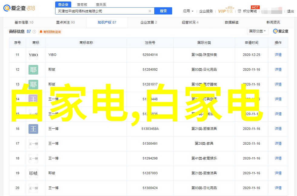The width and height of the screenshot is (297, 196).
Task: Open the 王一博 trademark thumbnail in row 17
Action: 33,144
